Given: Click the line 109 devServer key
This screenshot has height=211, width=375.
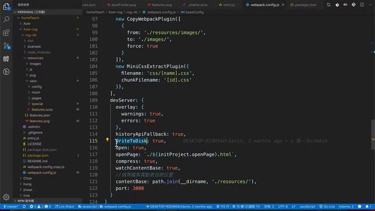Looking at the screenshot, I should click(x=122, y=100).
